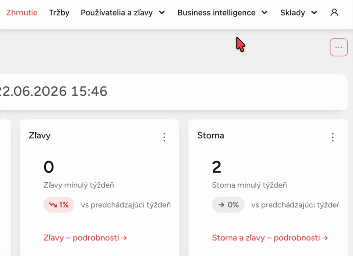Open the user account profile icon
The height and width of the screenshot is (256, 353).
pyautogui.click(x=334, y=13)
